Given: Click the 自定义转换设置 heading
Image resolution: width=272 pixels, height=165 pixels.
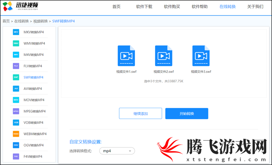Looking at the screenshot, I should coord(85,142).
